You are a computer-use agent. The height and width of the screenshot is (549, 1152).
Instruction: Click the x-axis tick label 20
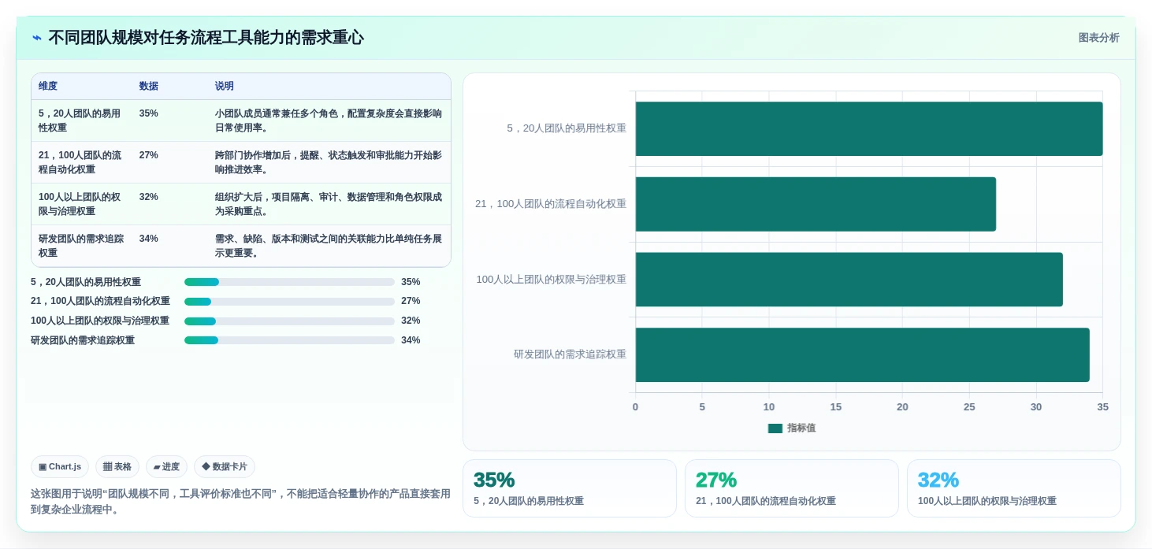tap(902, 407)
